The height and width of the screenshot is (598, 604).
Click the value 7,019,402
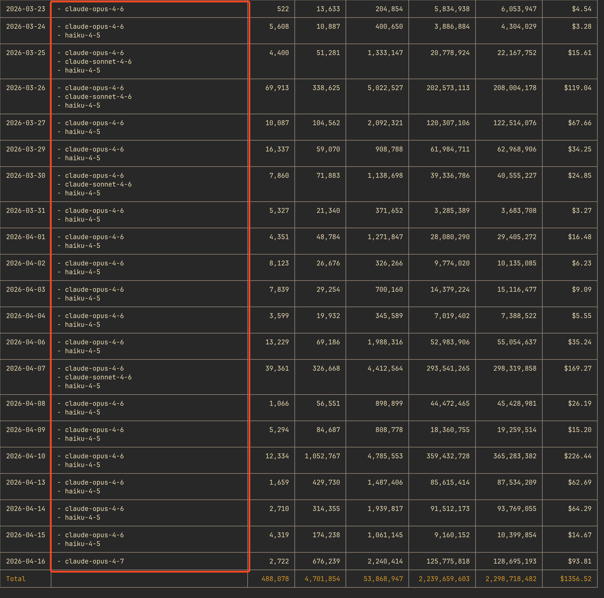pyautogui.click(x=452, y=316)
